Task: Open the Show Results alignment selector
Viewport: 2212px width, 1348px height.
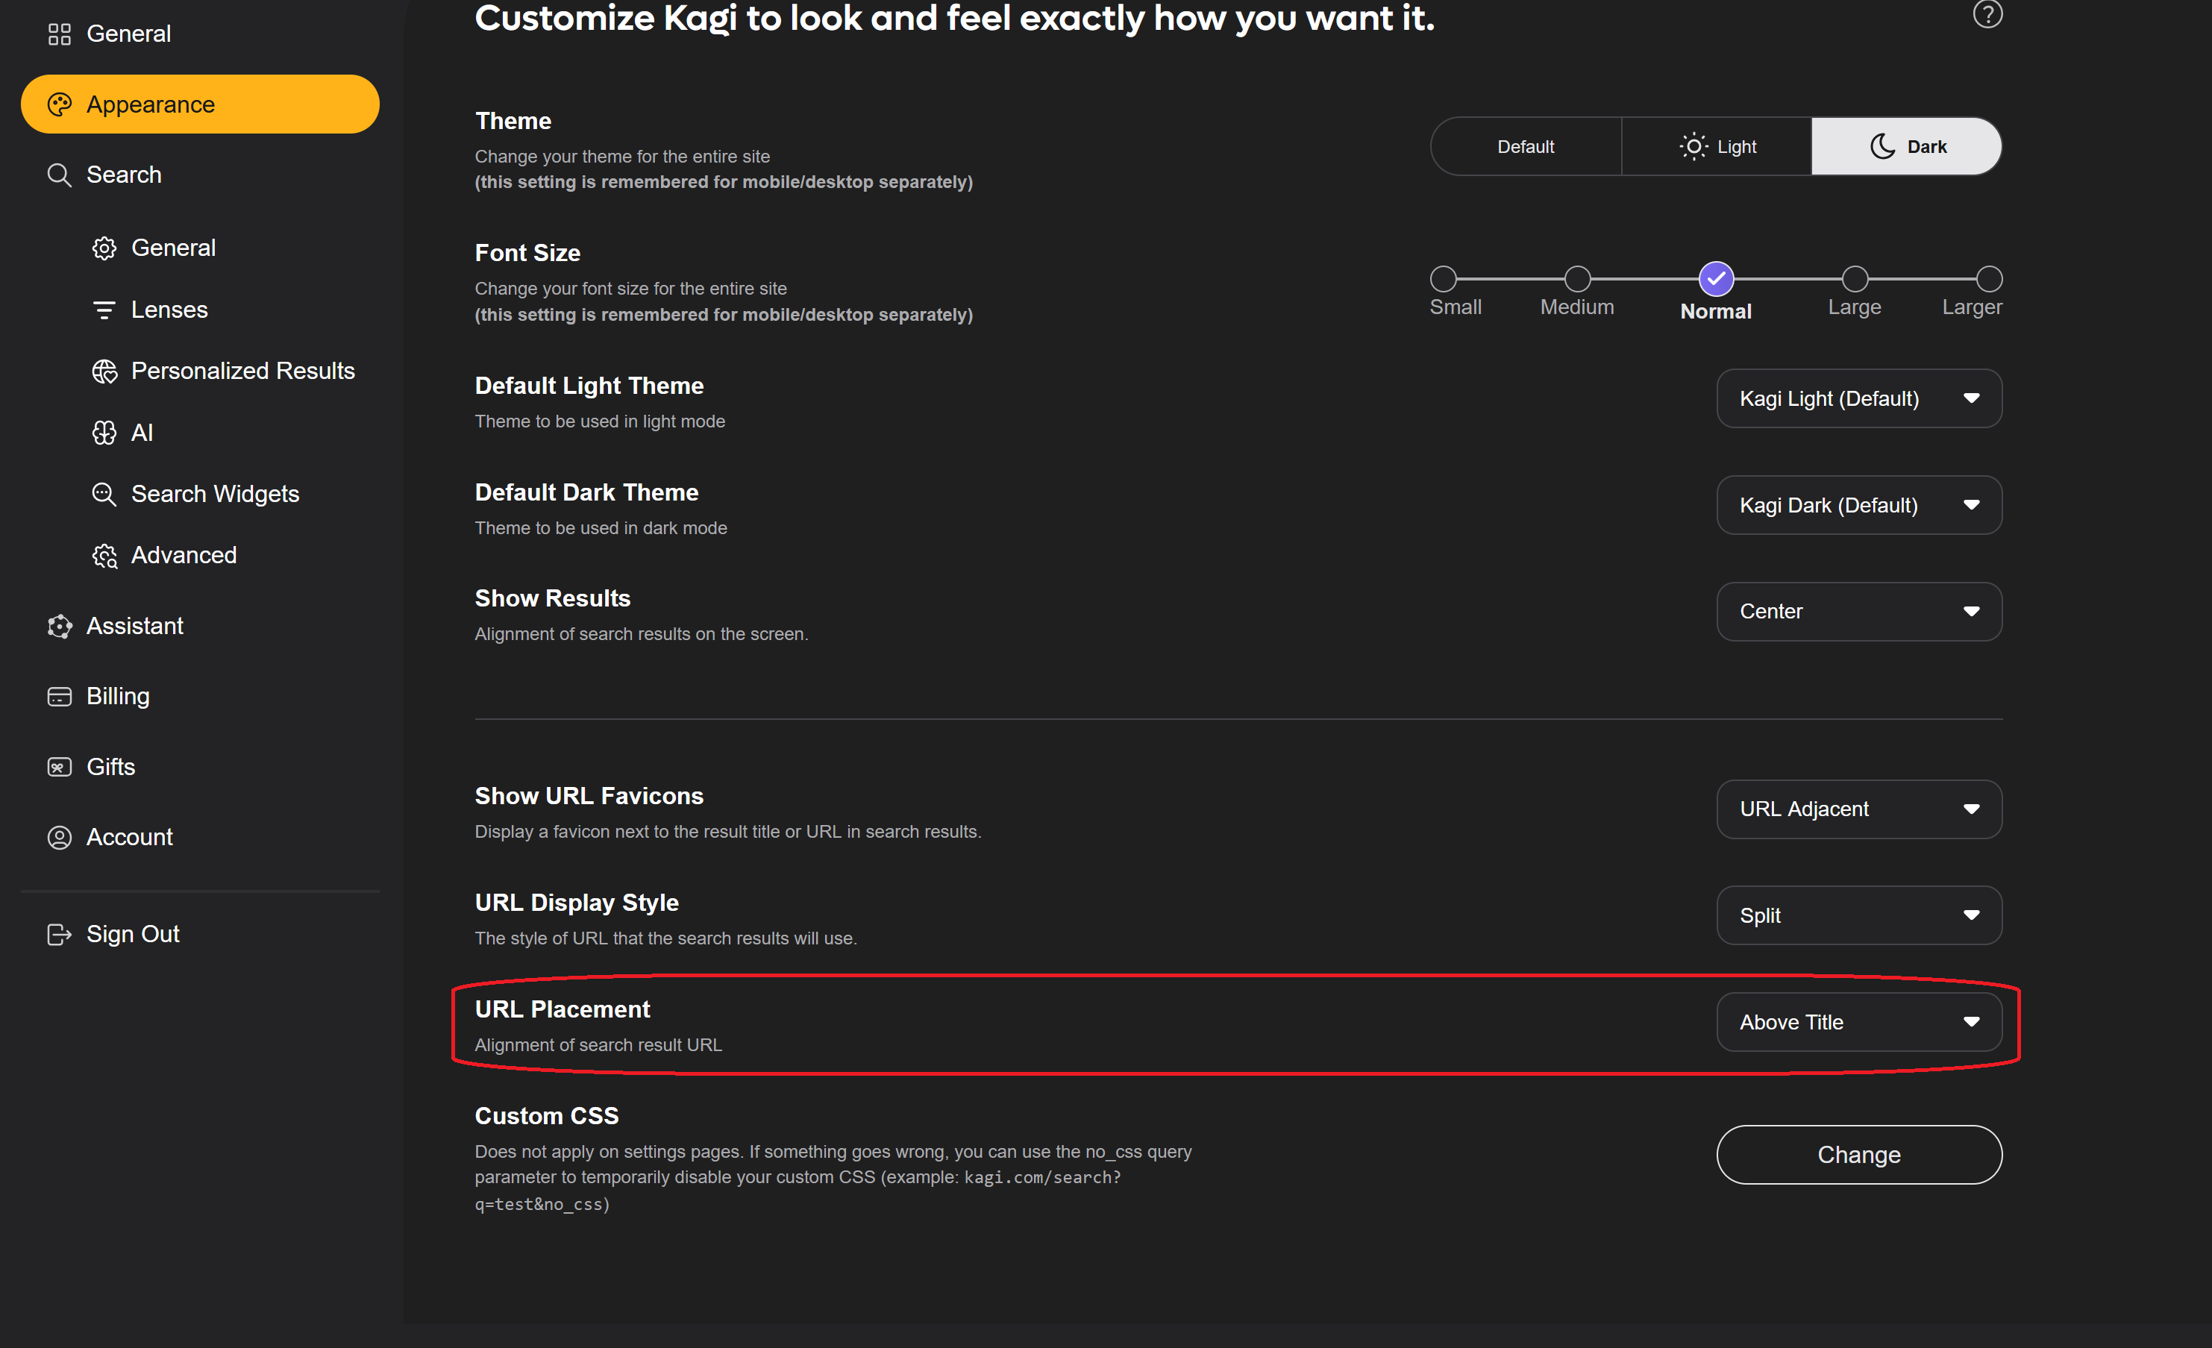Action: coord(1858,611)
